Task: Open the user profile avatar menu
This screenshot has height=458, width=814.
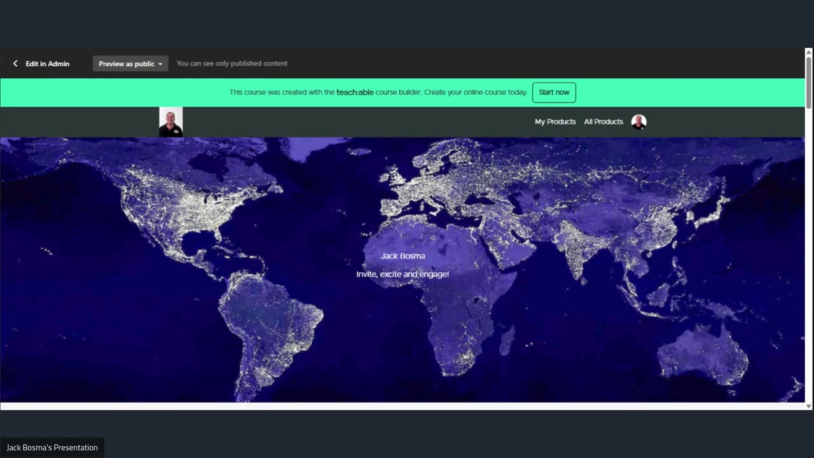Action: [638, 122]
